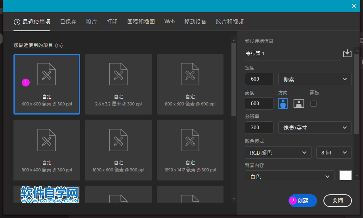Click the 分辨率 resolution input field
Screen dimensions: 363x218
(x=259, y=128)
